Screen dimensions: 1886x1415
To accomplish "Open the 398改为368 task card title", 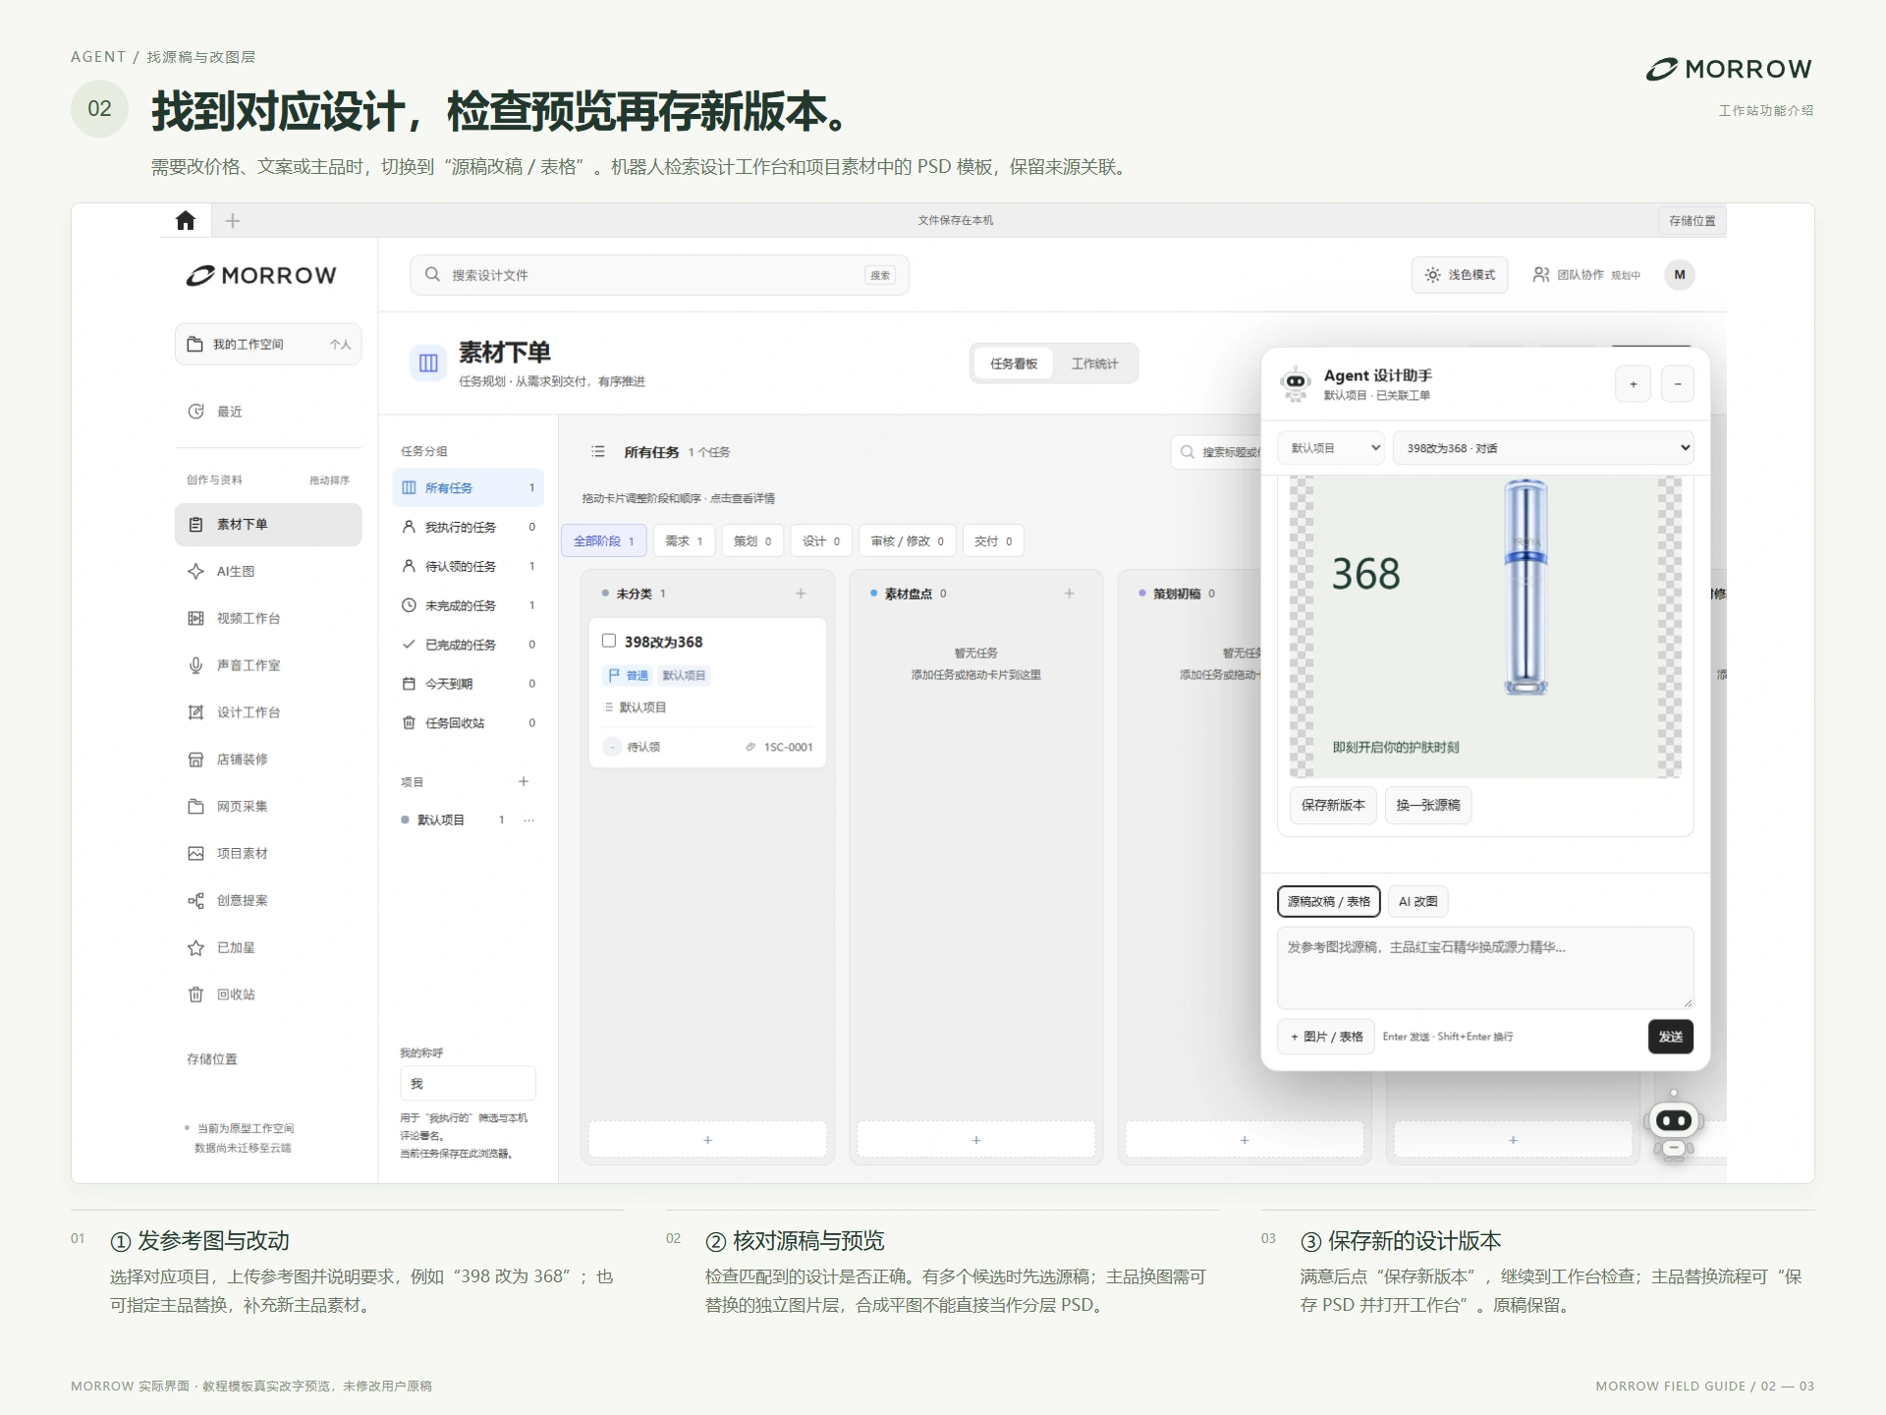I will click(x=664, y=642).
